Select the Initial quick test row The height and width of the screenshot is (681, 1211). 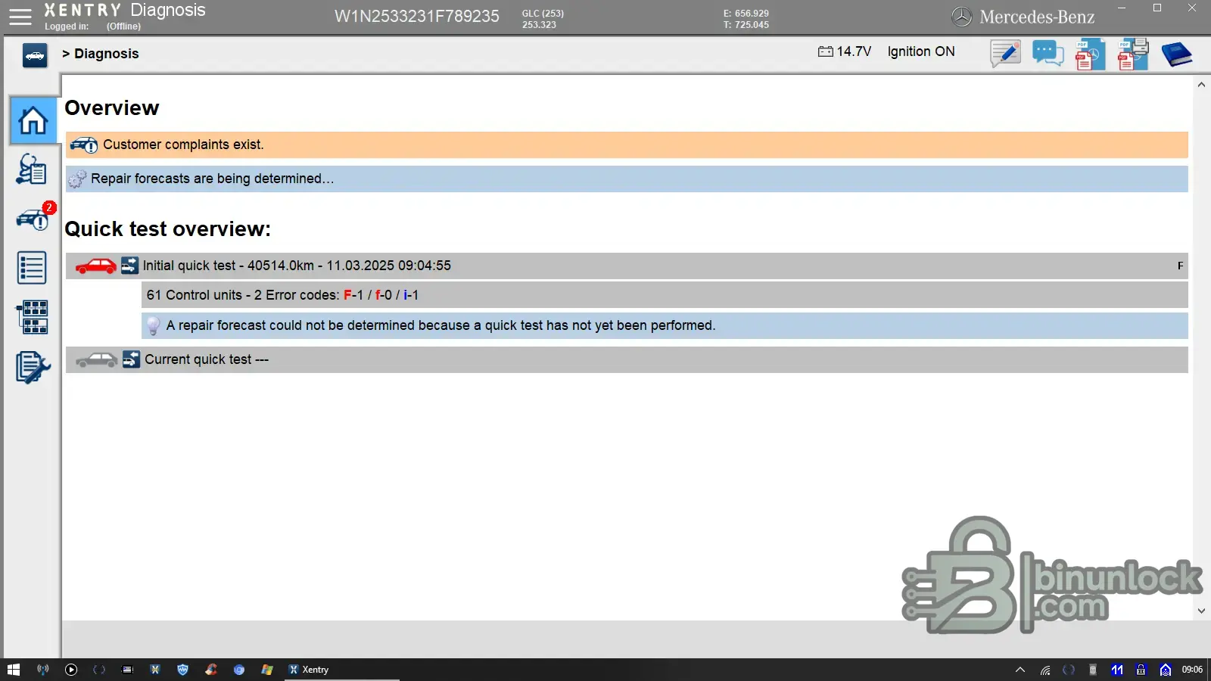coord(627,266)
